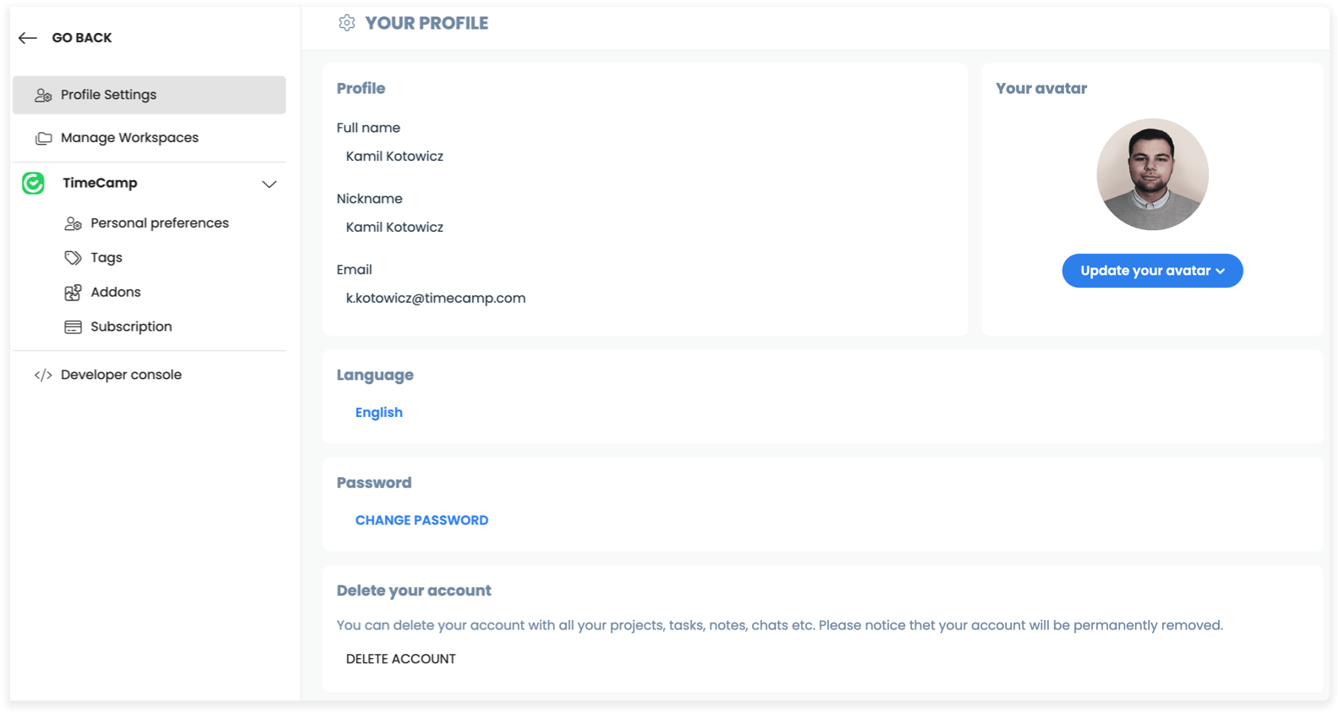This screenshot has width=1340, height=714.
Task: Open the Update your avatar dropdown
Action: (1152, 271)
